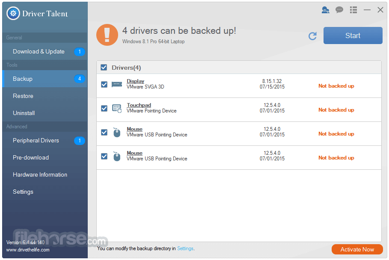This screenshot has height=260, width=389.
Task: Uncheck the last Mouse driver checkbox
Action: pyautogui.click(x=104, y=157)
